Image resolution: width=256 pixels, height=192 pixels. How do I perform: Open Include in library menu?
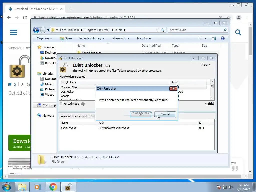pyautogui.click(x=92, y=38)
